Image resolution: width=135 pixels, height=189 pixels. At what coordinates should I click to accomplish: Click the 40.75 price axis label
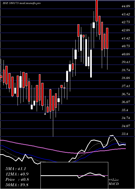point(126,46)
